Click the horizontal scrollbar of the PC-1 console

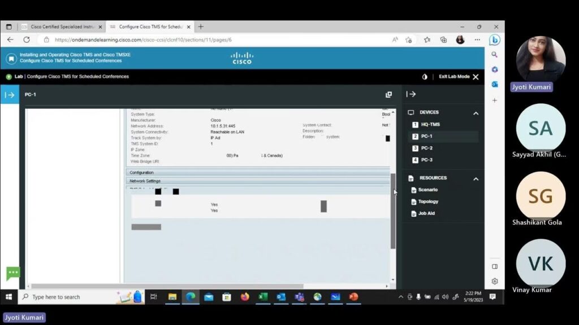pyautogui.click(x=170, y=286)
